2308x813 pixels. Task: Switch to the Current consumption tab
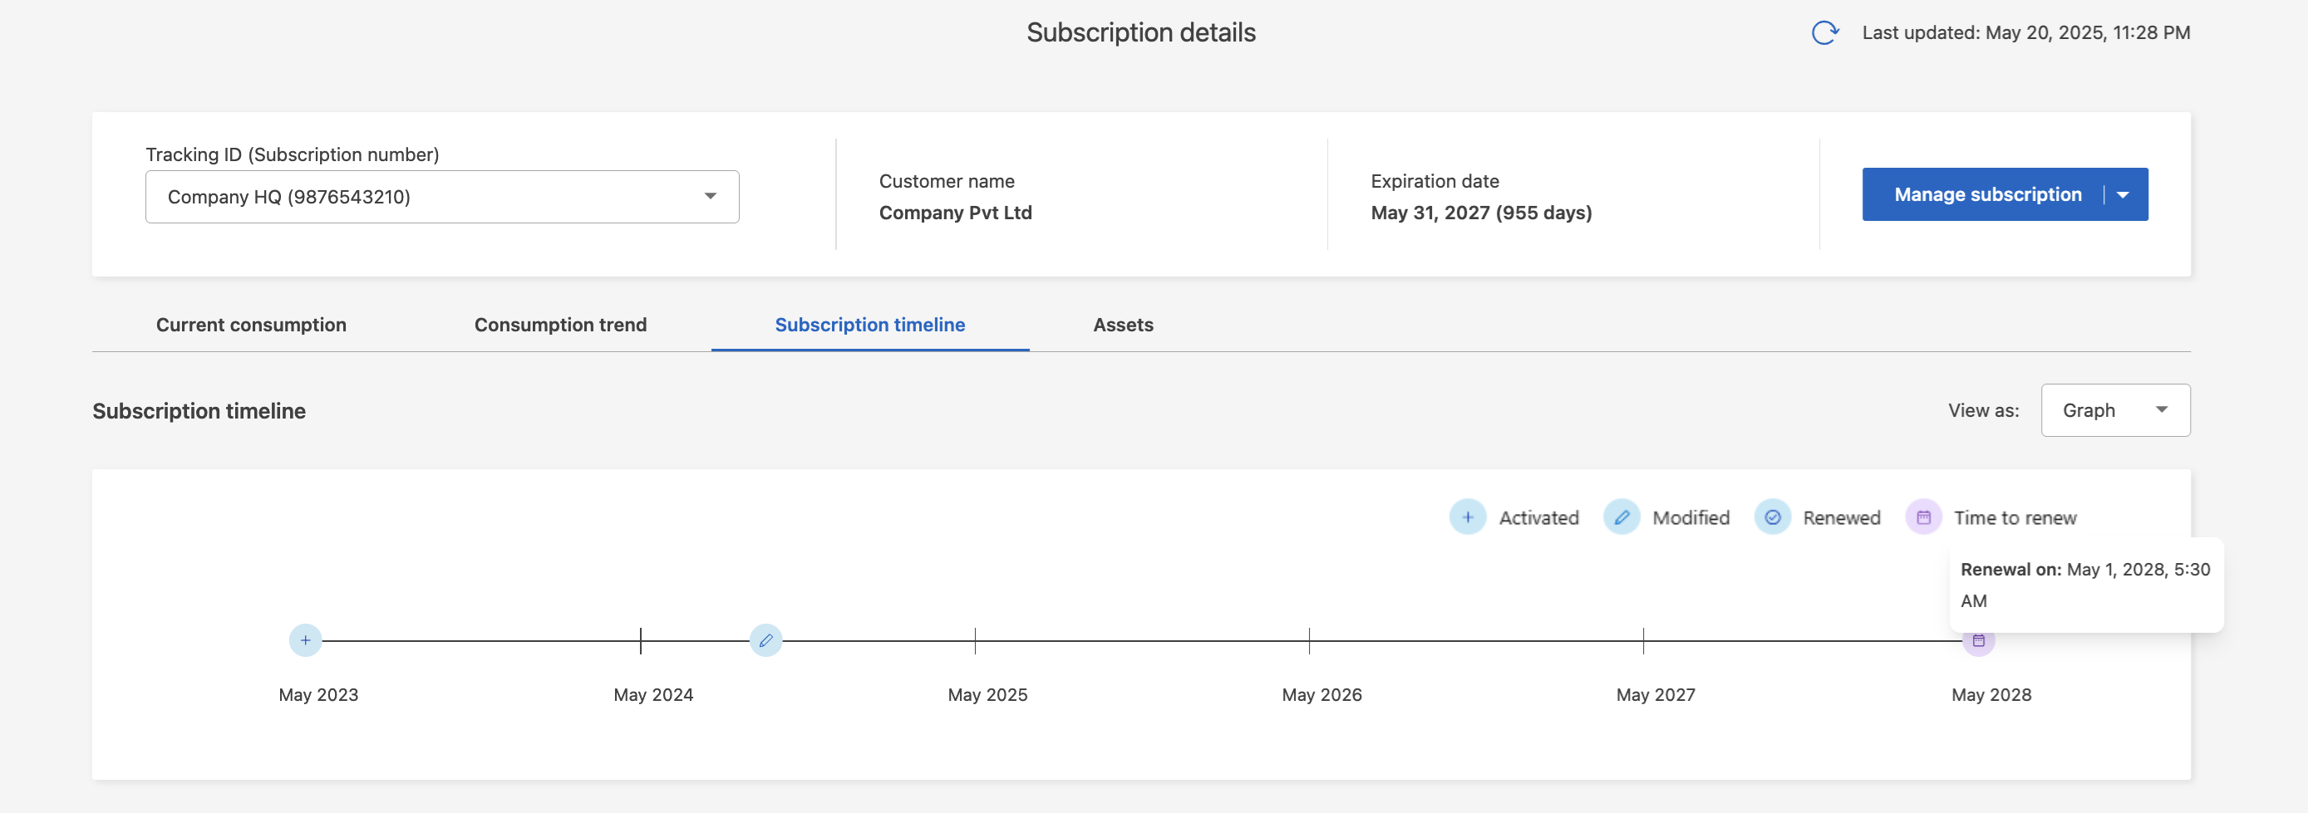(251, 325)
